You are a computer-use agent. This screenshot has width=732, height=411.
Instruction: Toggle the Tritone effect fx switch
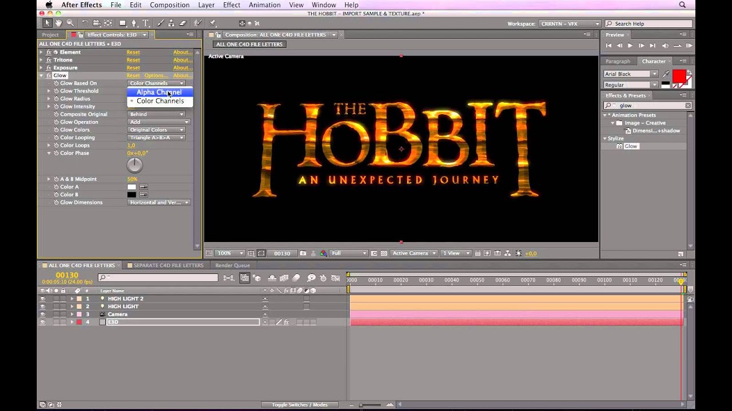click(49, 60)
